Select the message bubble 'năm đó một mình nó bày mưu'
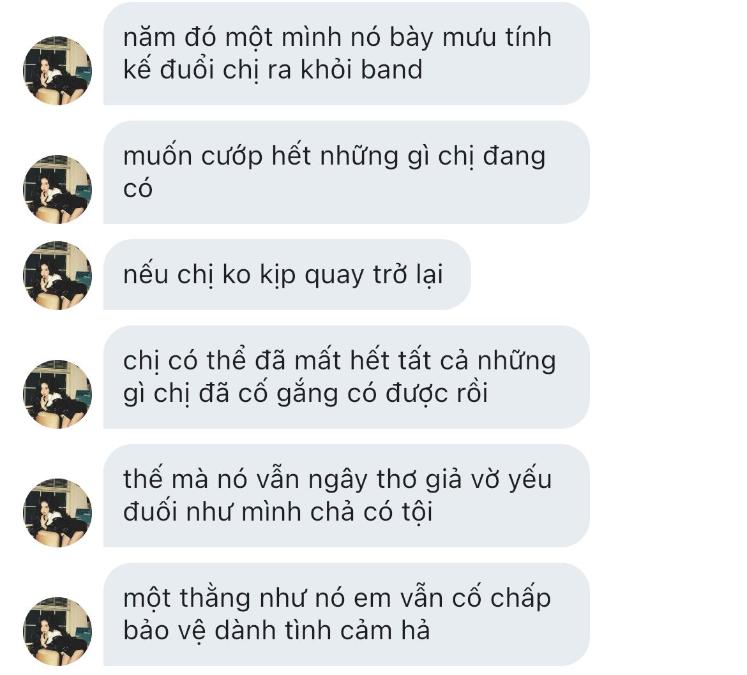This screenshot has width=747, height=675. click(346, 54)
